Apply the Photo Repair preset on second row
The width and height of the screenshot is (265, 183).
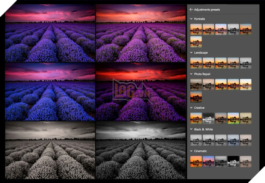[196, 97]
